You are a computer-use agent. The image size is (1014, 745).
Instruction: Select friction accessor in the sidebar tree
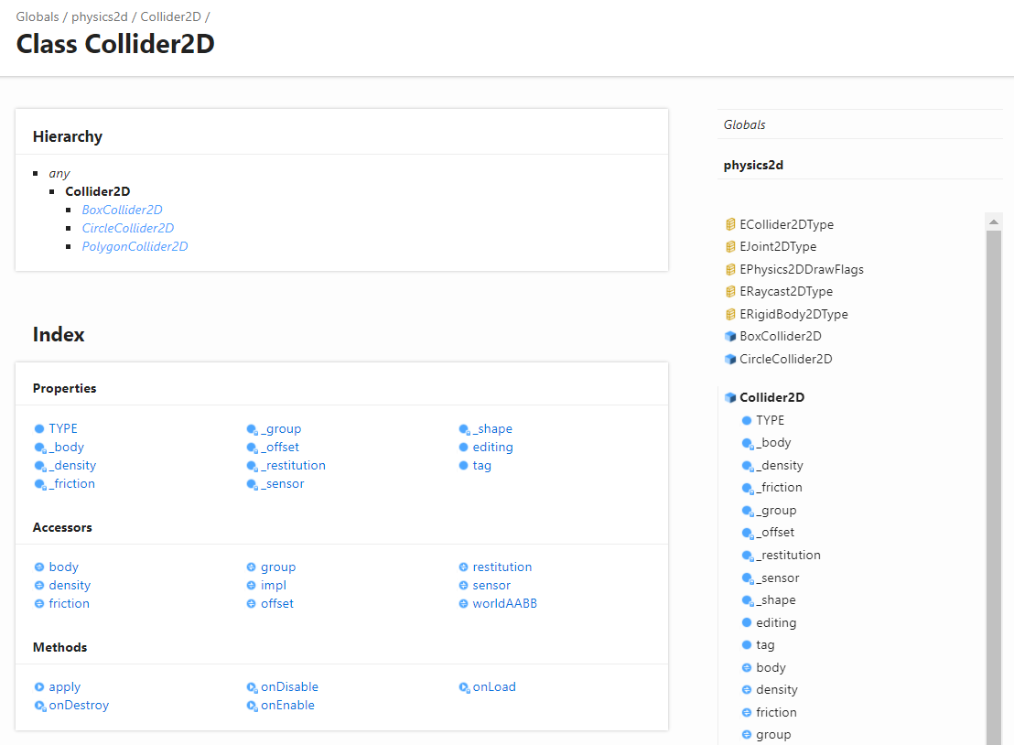pos(777,713)
